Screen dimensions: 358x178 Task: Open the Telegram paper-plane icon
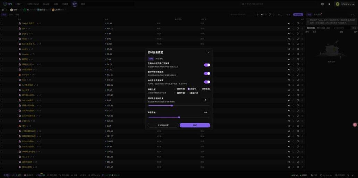329,4
